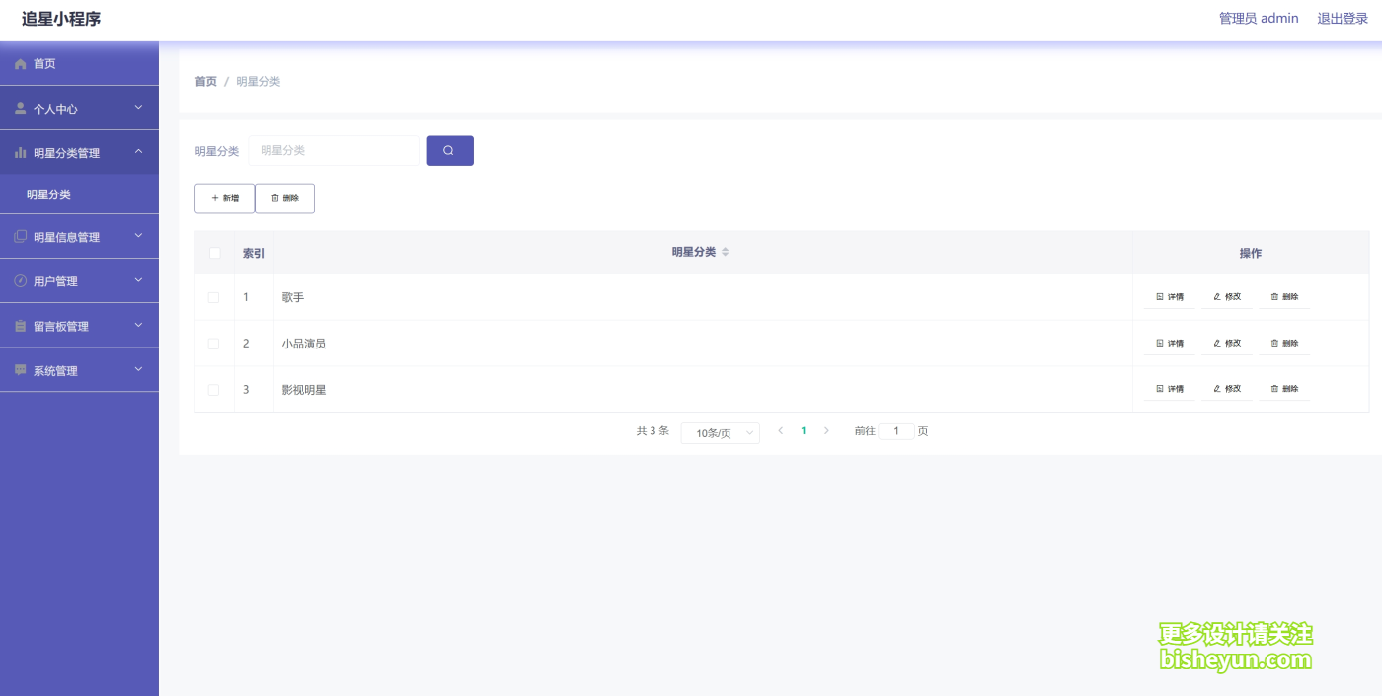
Task: Expand the 留言板管理 menu chevron
Action: coord(138,324)
